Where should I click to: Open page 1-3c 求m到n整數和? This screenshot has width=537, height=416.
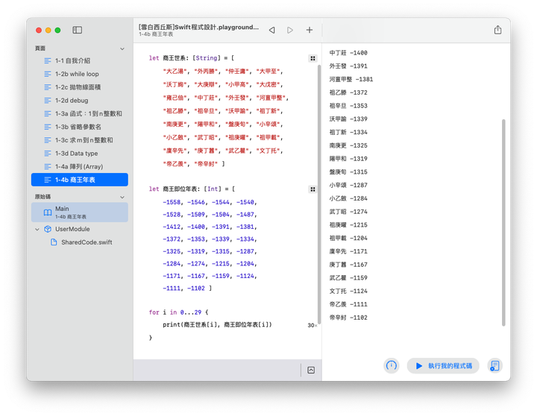(x=80, y=140)
